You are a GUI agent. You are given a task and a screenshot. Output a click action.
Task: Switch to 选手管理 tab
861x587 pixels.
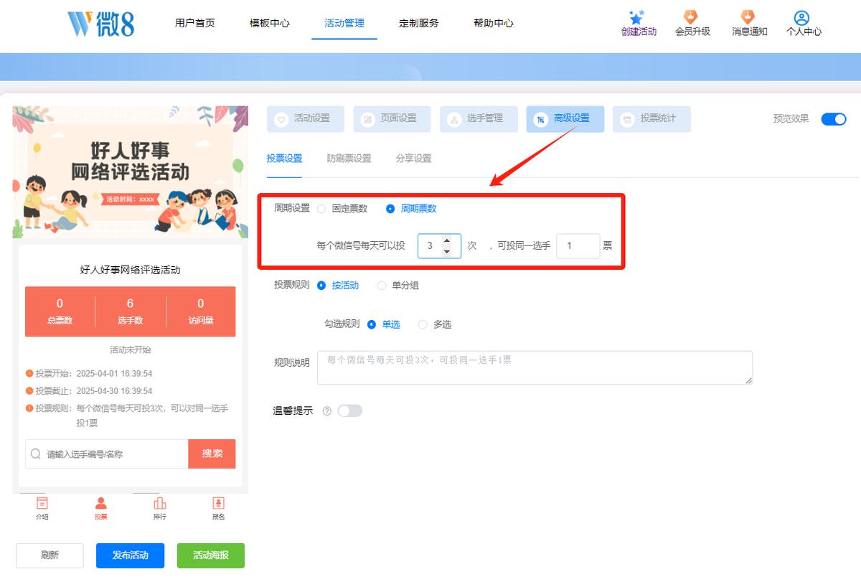tap(479, 119)
